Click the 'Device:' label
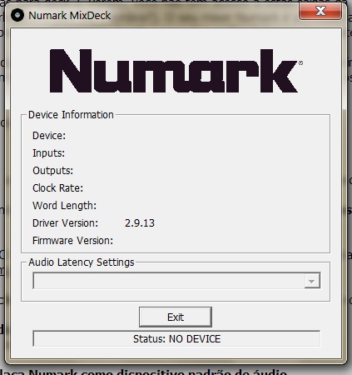 tap(49, 136)
